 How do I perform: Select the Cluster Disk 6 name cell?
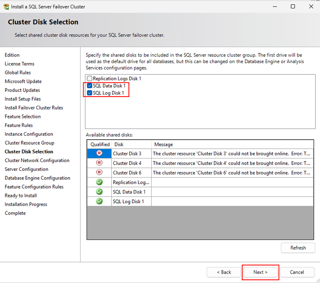tap(132, 173)
